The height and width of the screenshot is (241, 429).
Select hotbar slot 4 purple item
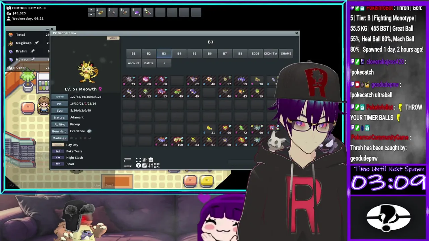136,12
